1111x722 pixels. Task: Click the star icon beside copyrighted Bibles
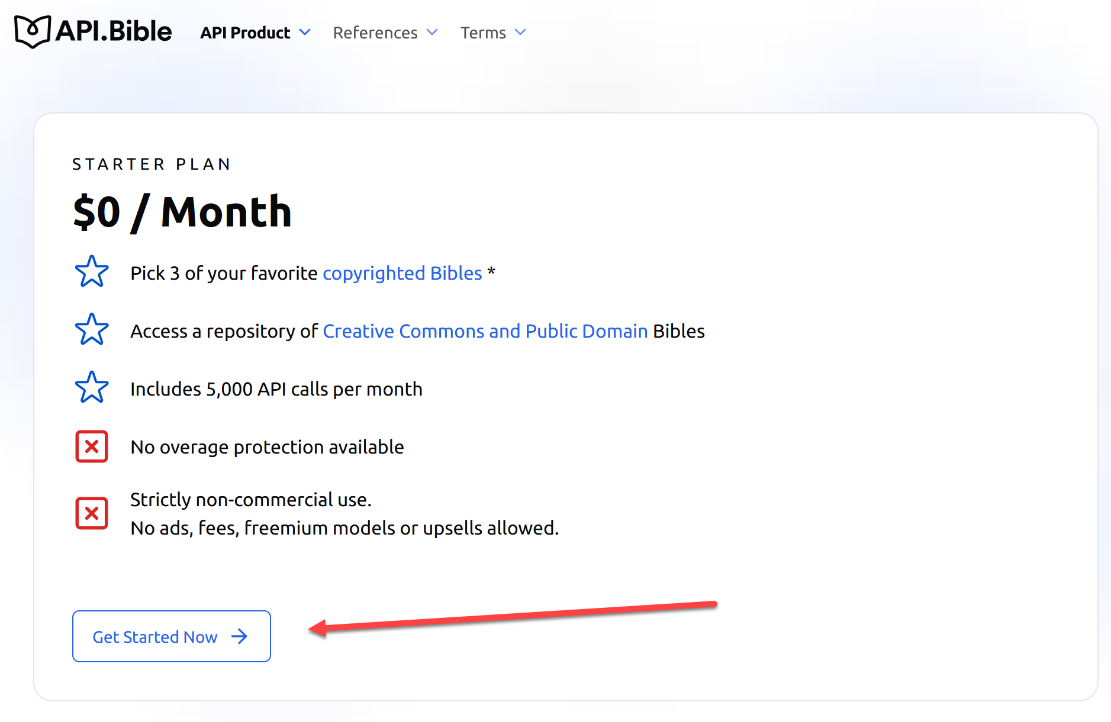(x=92, y=271)
